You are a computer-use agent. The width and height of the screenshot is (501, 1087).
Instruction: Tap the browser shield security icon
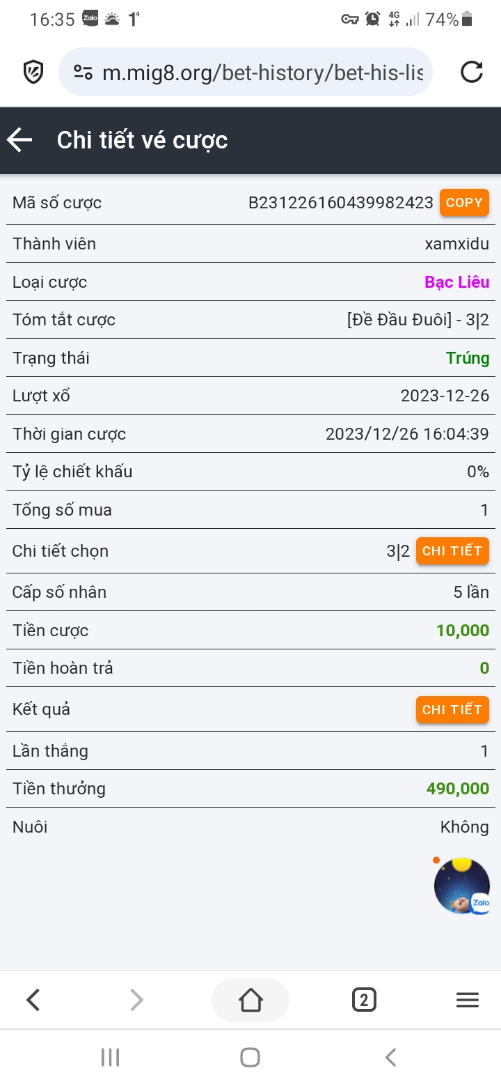click(x=33, y=72)
